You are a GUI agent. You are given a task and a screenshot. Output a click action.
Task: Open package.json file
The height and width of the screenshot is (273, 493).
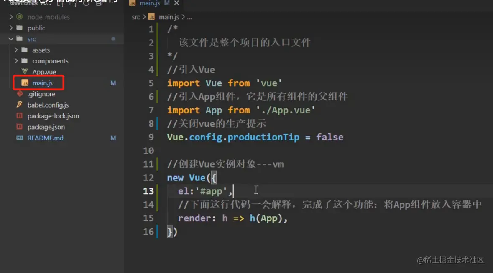(x=46, y=127)
